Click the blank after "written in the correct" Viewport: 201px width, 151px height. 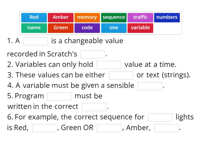[x=94, y=107]
